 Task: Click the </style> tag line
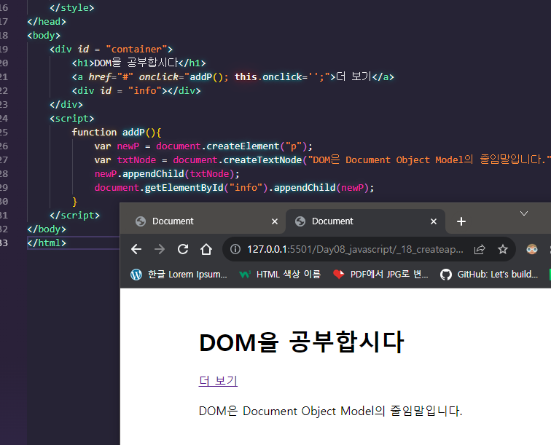[71, 8]
